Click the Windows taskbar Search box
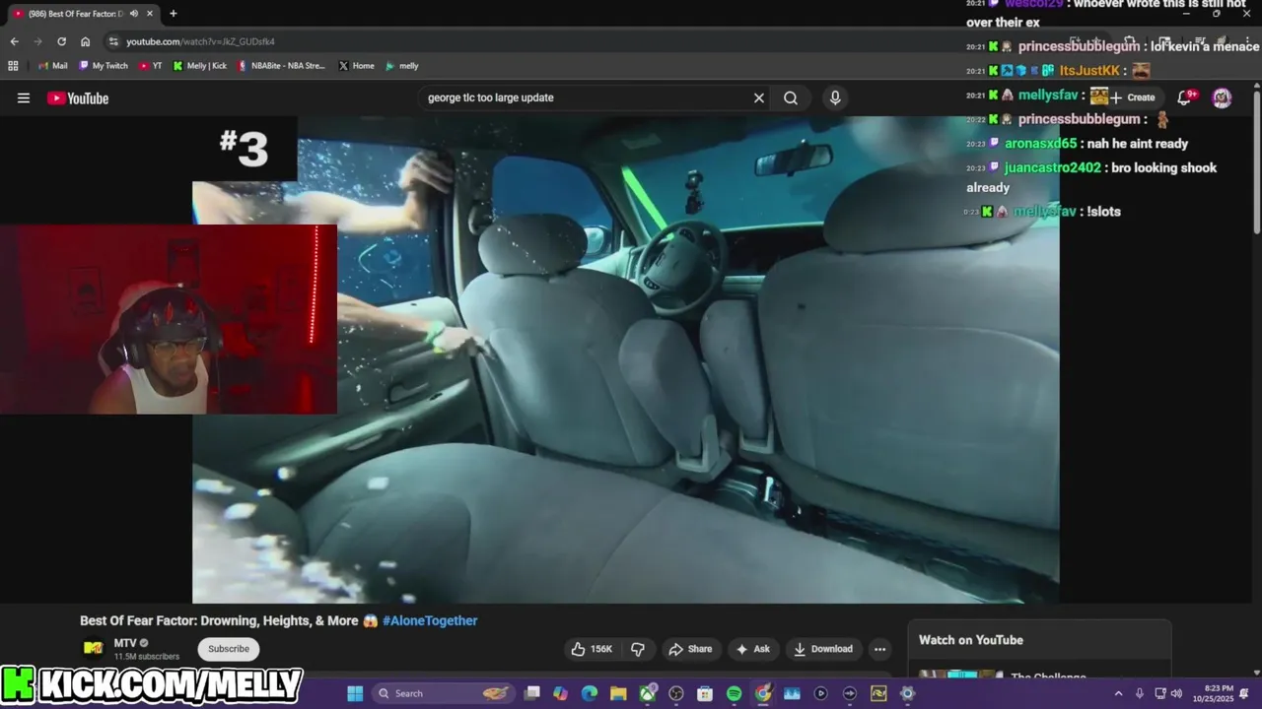 click(444, 693)
